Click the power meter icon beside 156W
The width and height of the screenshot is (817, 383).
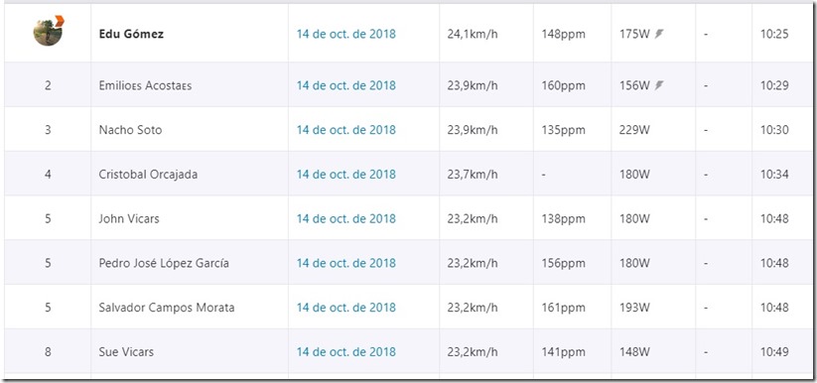(659, 85)
